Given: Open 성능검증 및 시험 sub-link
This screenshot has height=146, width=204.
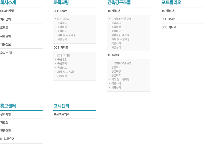Looking at the screenshot, I should point(120,35).
